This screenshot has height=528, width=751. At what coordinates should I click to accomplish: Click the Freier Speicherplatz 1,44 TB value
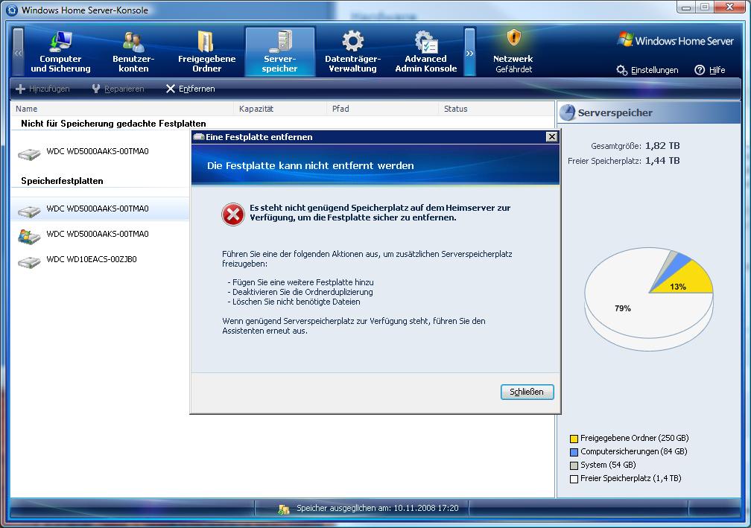(x=662, y=160)
